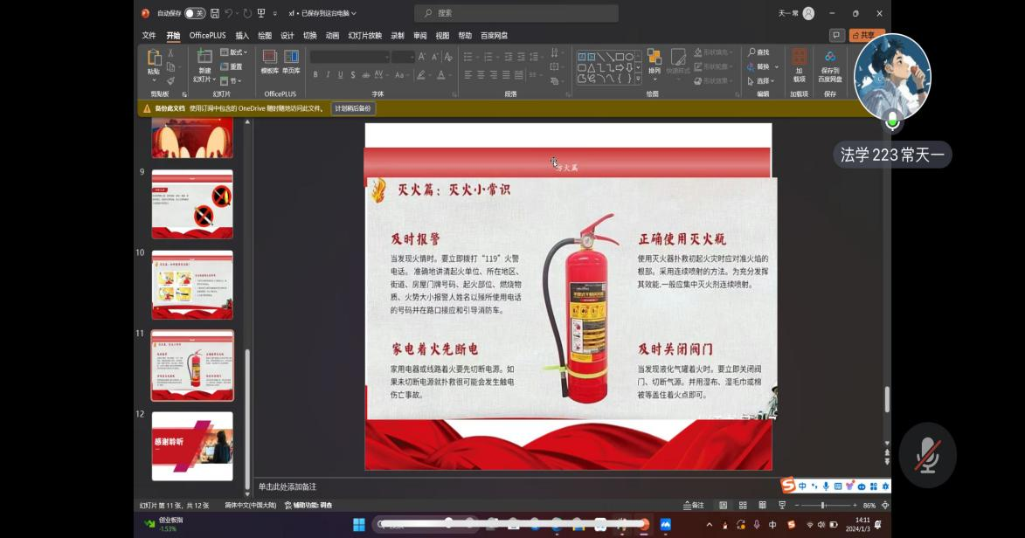Select slide 10 thumbnail

(x=192, y=285)
